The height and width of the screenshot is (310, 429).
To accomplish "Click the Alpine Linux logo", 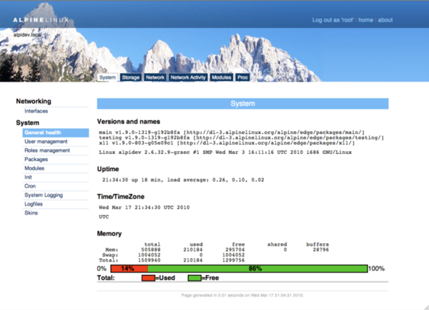I will [x=41, y=20].
